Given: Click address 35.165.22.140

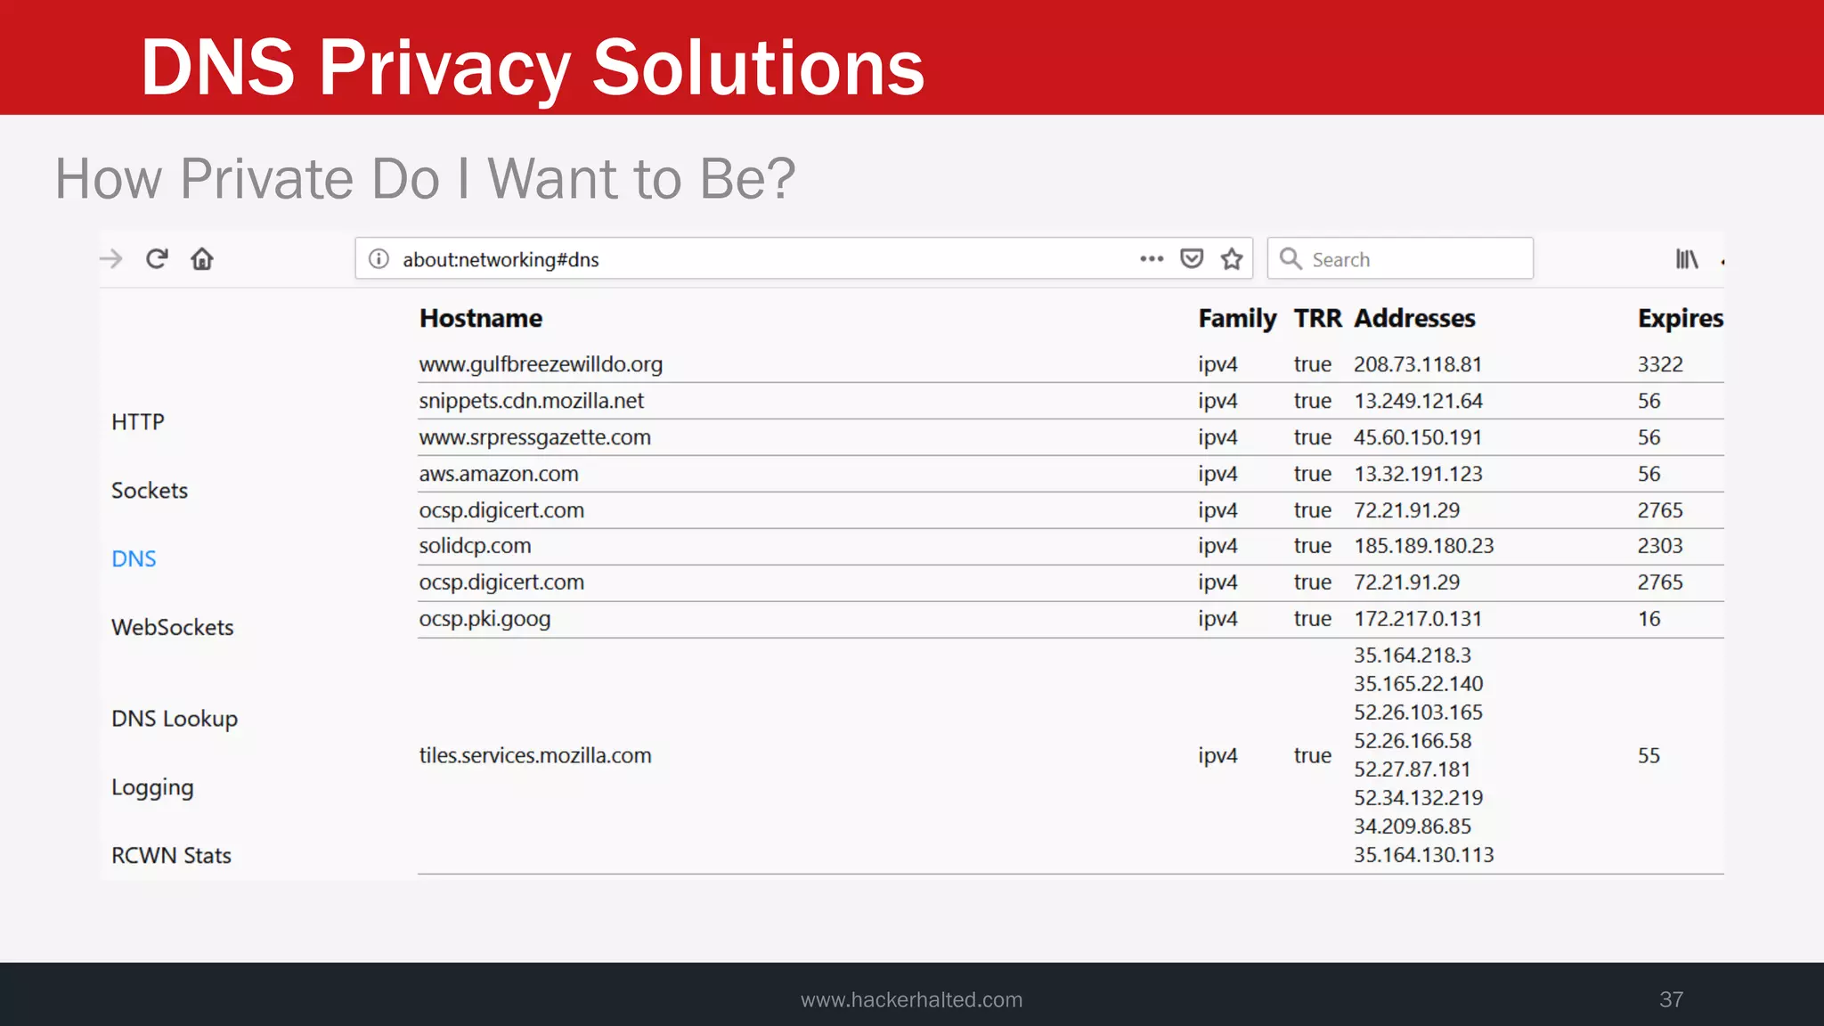Looking at the screenshot, I should coord(1419,683).
